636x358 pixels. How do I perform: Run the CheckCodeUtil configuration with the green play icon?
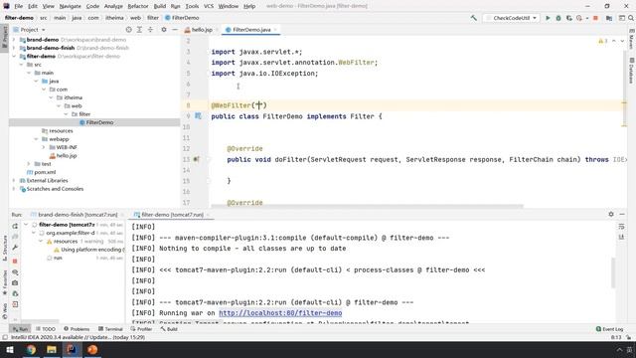548,18
